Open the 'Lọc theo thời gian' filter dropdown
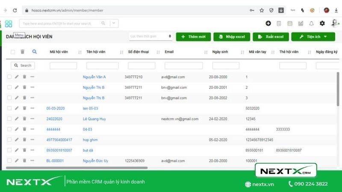The image size is (342, 192). [x=150, y=37]
